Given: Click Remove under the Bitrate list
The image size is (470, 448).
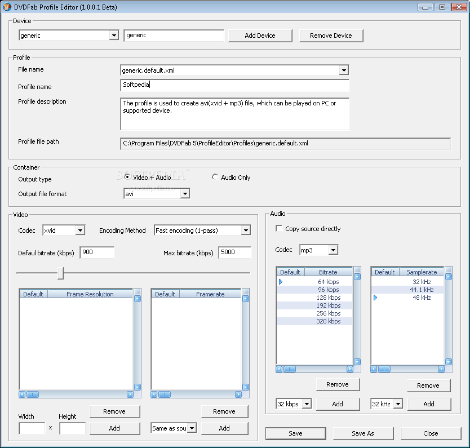Looking at the screenshot, I should point(338,384).
